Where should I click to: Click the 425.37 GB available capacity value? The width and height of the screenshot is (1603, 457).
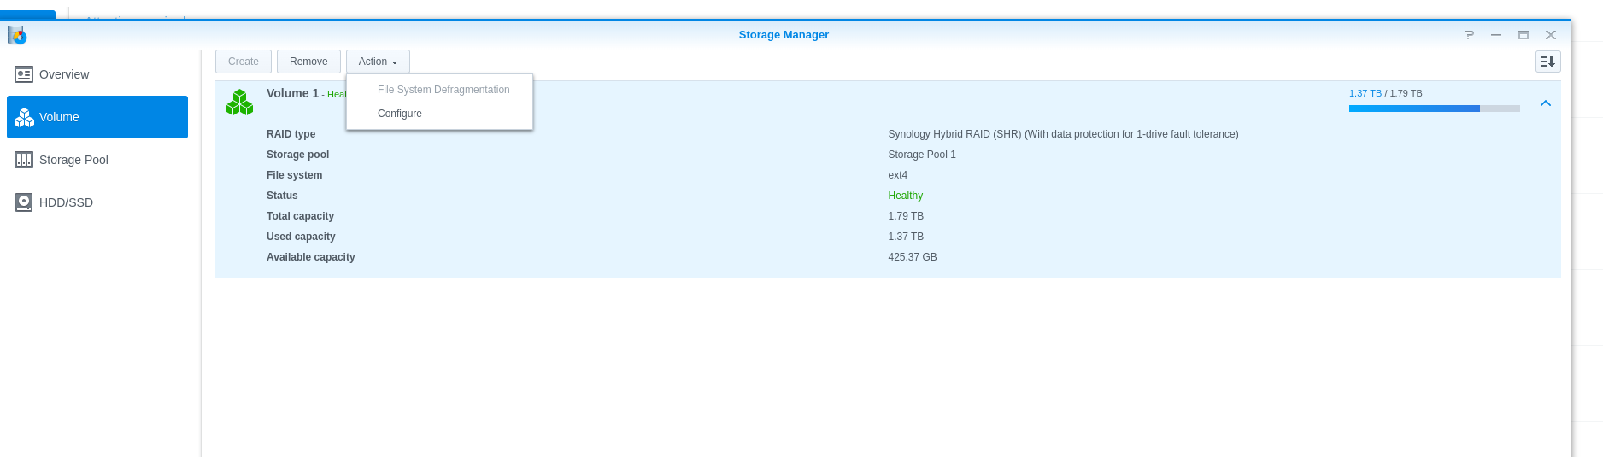pos(913,257)
